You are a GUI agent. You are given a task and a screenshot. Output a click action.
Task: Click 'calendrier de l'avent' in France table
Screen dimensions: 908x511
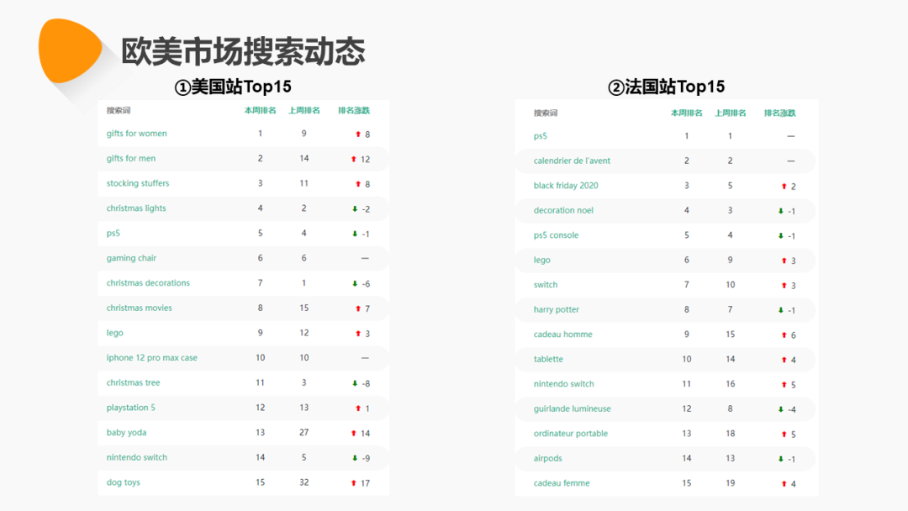pos(573,161)
